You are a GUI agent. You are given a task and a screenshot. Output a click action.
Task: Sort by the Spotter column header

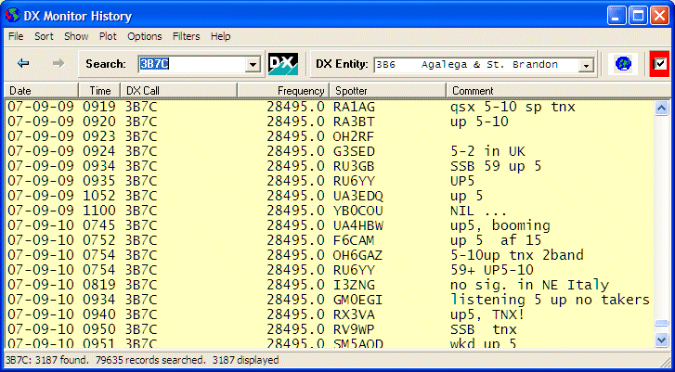tap(387, 91)
